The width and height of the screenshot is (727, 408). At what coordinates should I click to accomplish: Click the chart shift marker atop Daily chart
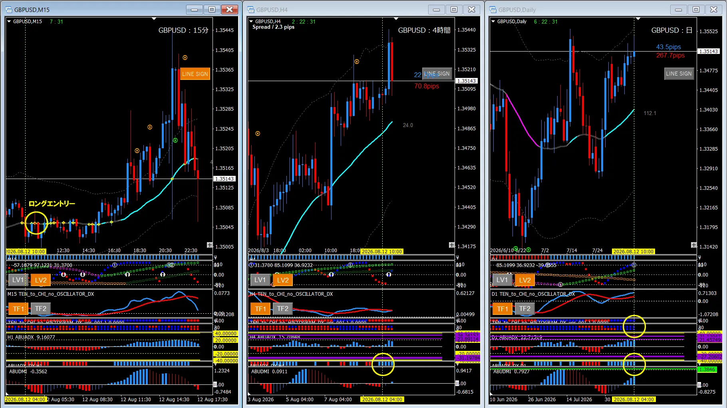638,19
